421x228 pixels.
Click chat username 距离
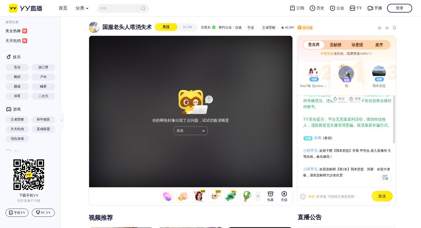[x=318, y=138]
